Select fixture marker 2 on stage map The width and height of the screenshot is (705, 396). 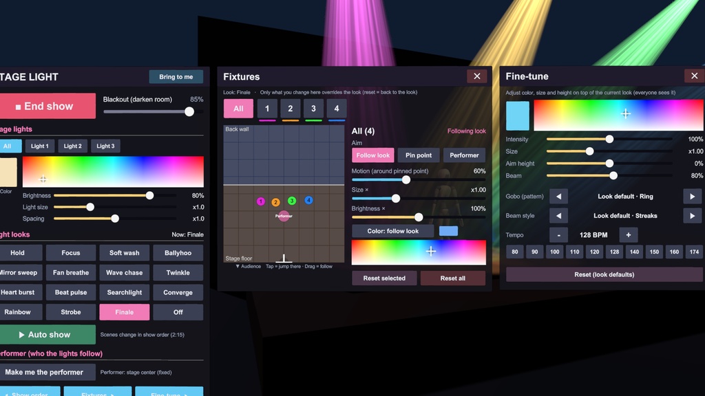pyautogui.click(x=275, y=203)
